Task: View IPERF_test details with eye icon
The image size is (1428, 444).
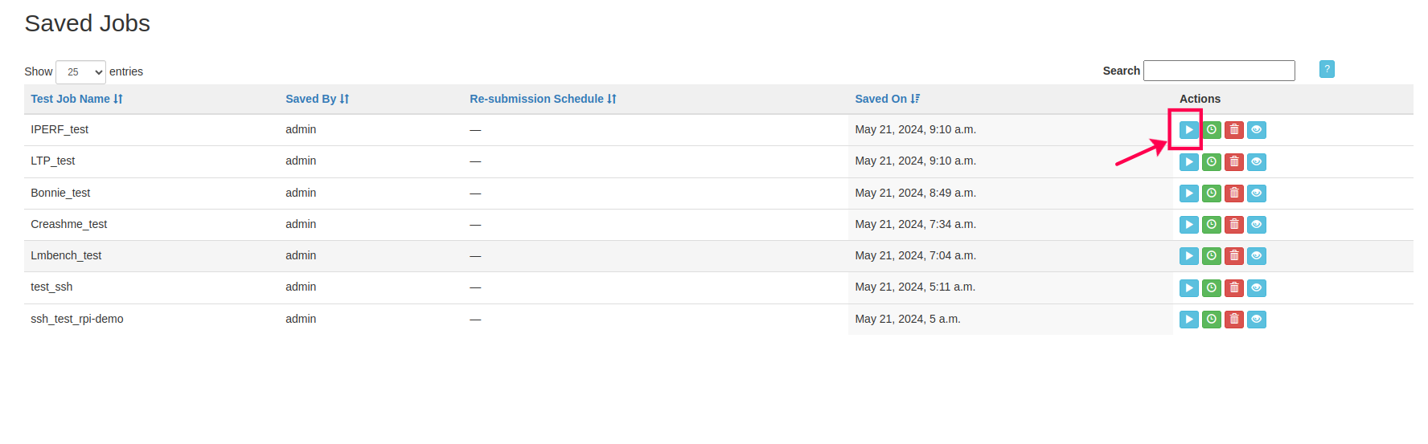Action: point(1256,130)
